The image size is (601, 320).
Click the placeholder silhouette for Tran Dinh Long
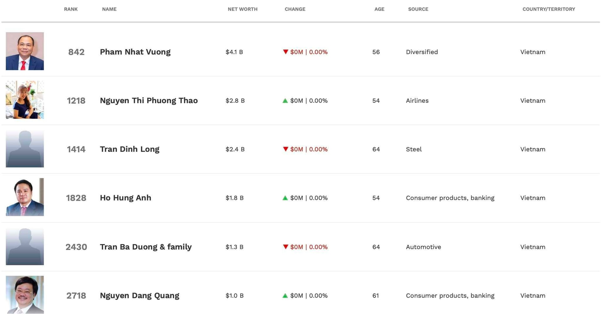tap(25, 149)
